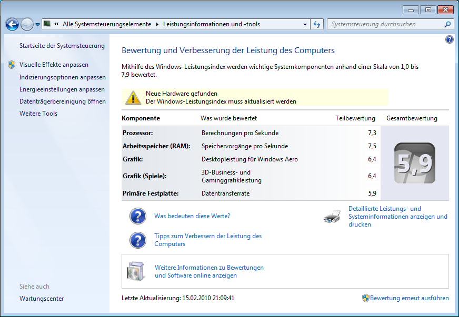Expand the double-chevron breadcrumb at address start
Viewport: 459px width, 317px height.
point(56,24)
